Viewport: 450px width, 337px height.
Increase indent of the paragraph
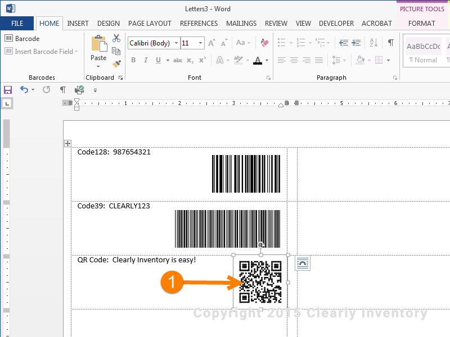pyautogui.click(x=356, y=43)
